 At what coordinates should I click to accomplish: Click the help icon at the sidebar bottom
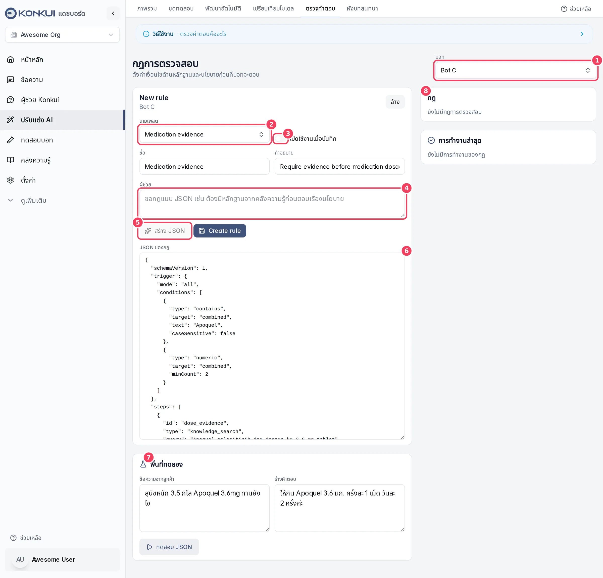[13, 538]
